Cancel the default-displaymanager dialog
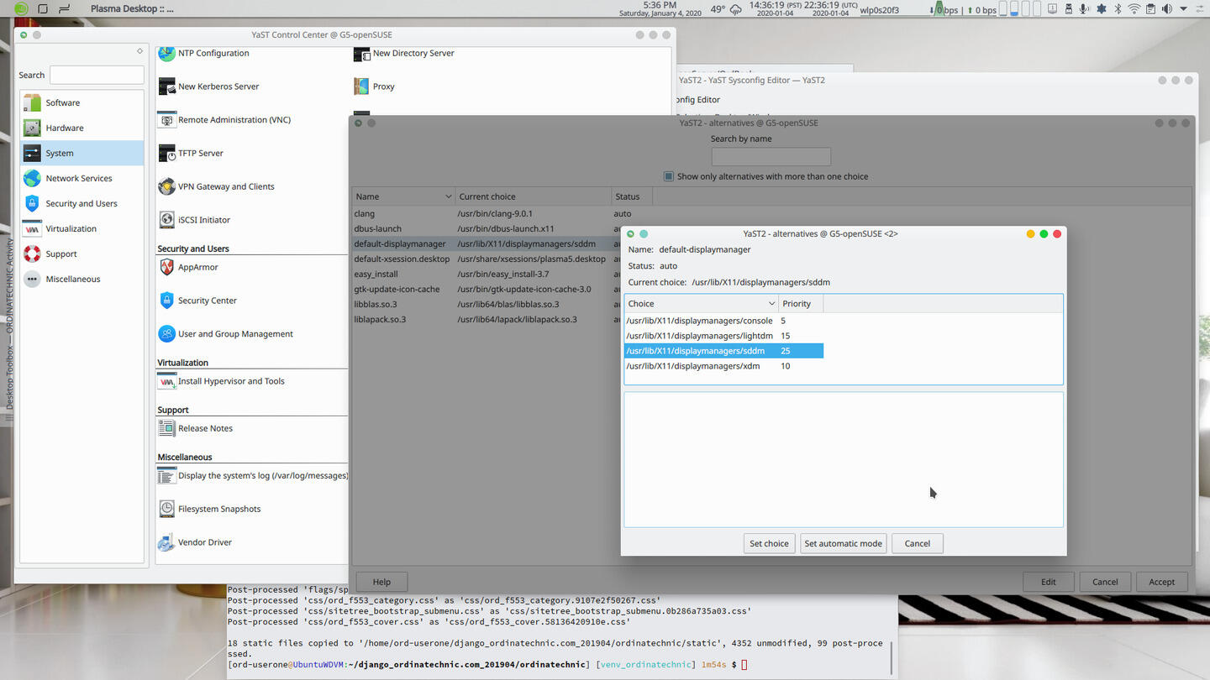The width and height of the screenshot is (1210, 680). click(x=917, y=543)
